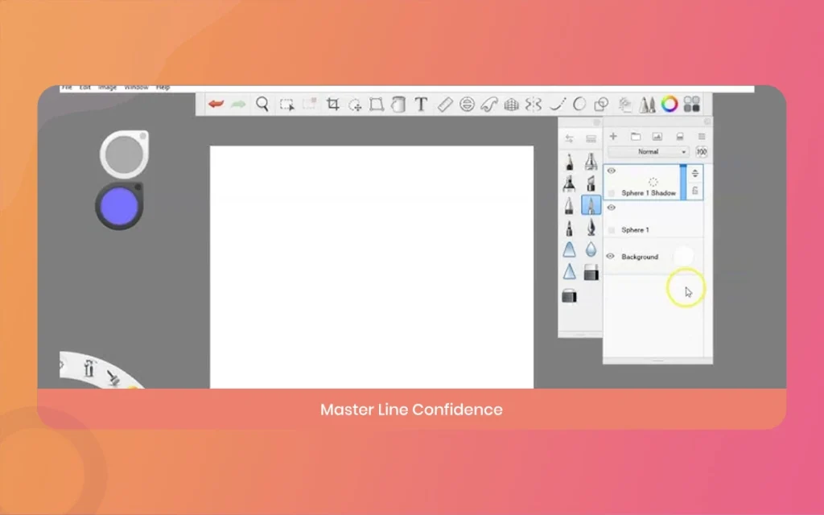
Task: Select the Zoom magnifier tool
Action: (262, 104)
